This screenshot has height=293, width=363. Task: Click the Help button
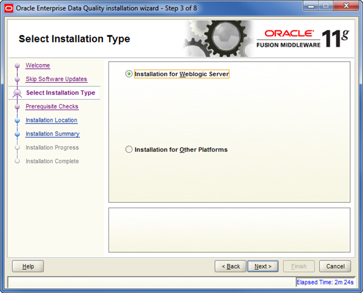coord(28,266)
